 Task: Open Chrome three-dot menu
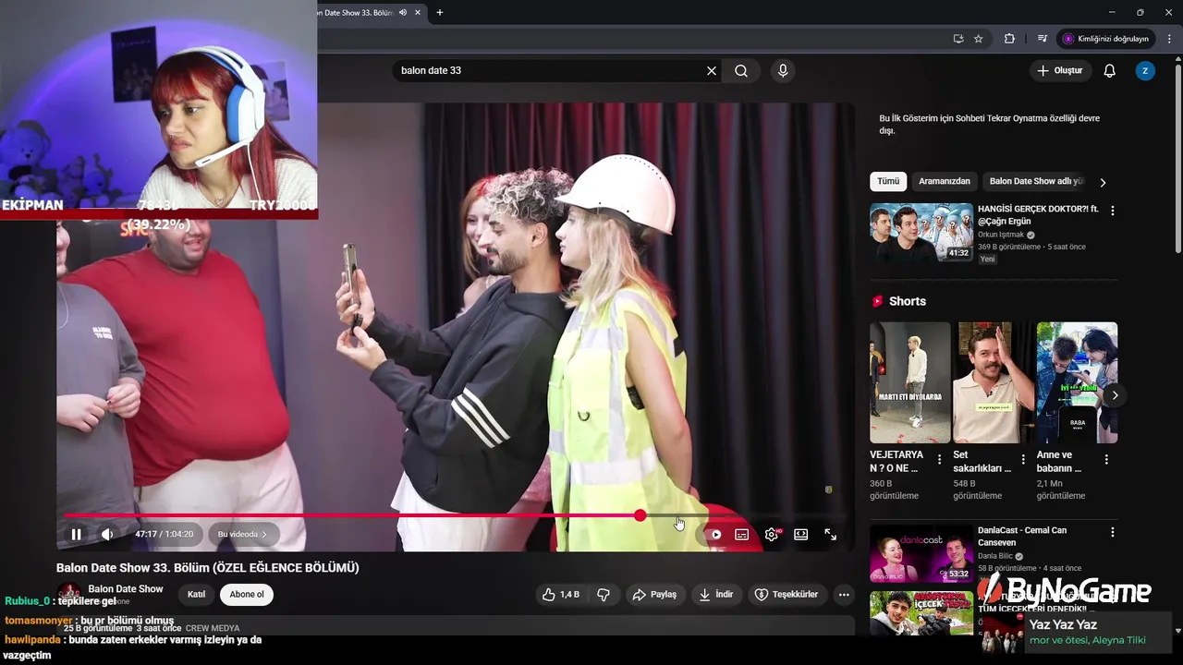click(1170, 39)
